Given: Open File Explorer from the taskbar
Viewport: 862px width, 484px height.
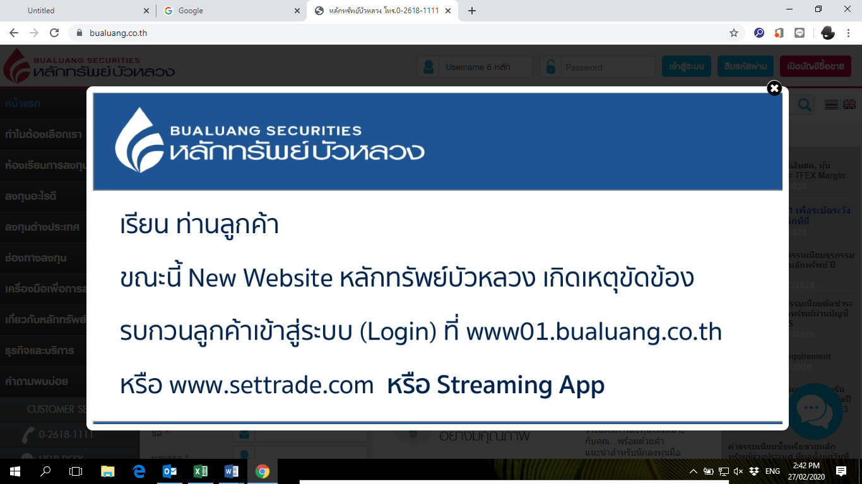Looking at the screenshot, I should coord(108,471).
